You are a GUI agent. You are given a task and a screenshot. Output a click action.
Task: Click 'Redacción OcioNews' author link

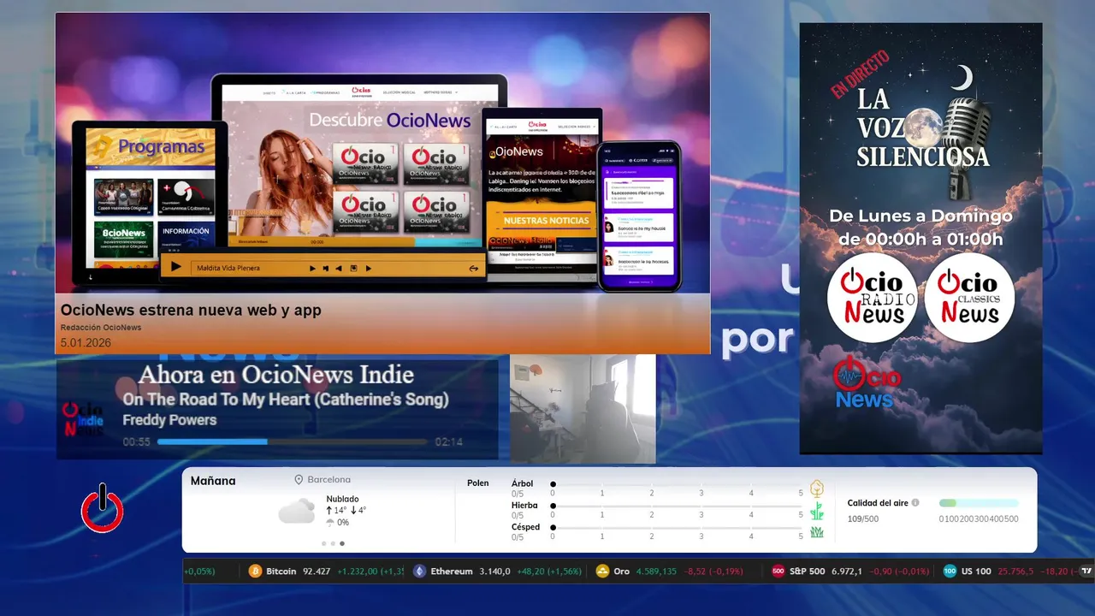101,328
